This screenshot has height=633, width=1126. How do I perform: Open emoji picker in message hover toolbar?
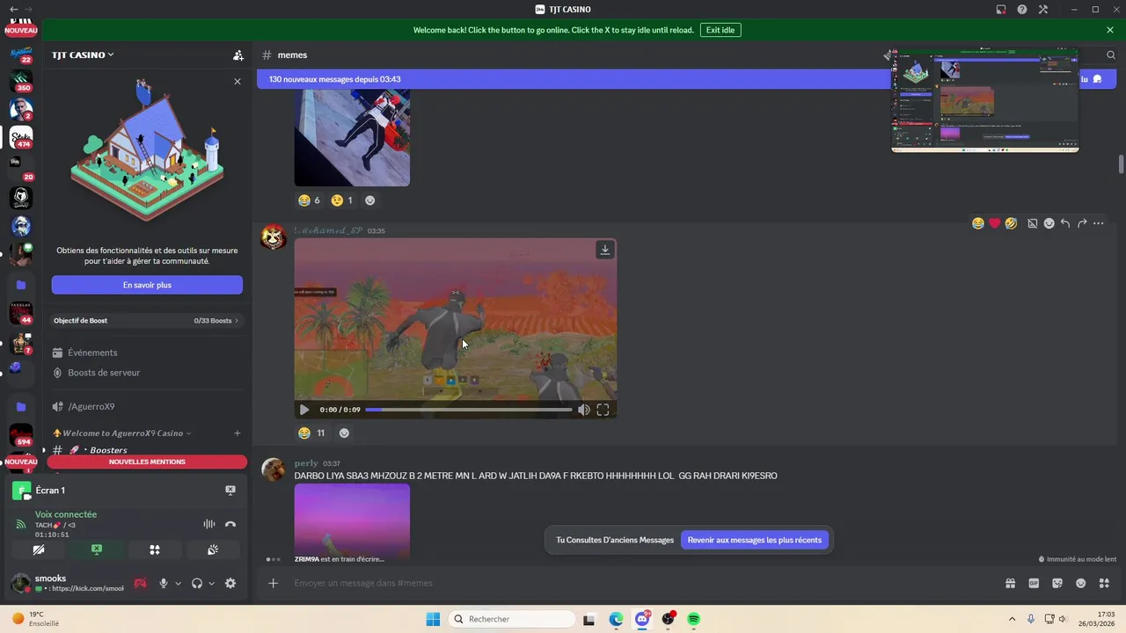[1049, 223]
